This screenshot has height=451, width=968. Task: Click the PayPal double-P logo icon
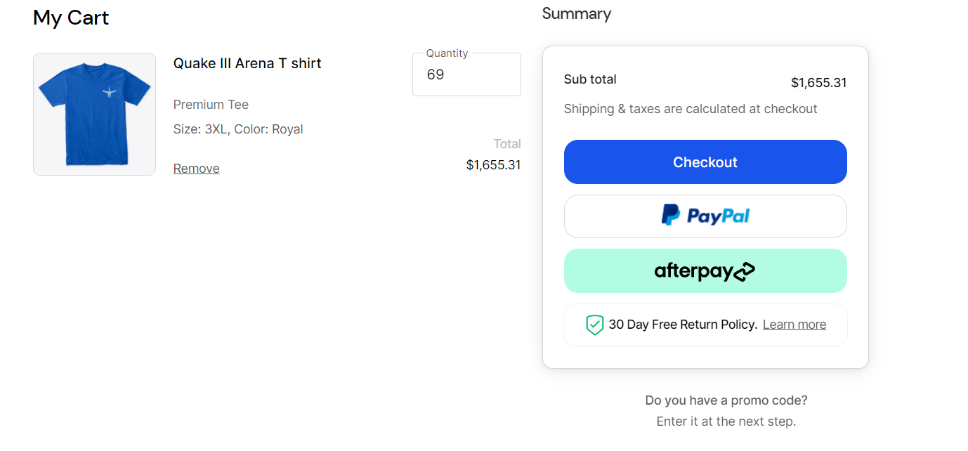point(671,215)
